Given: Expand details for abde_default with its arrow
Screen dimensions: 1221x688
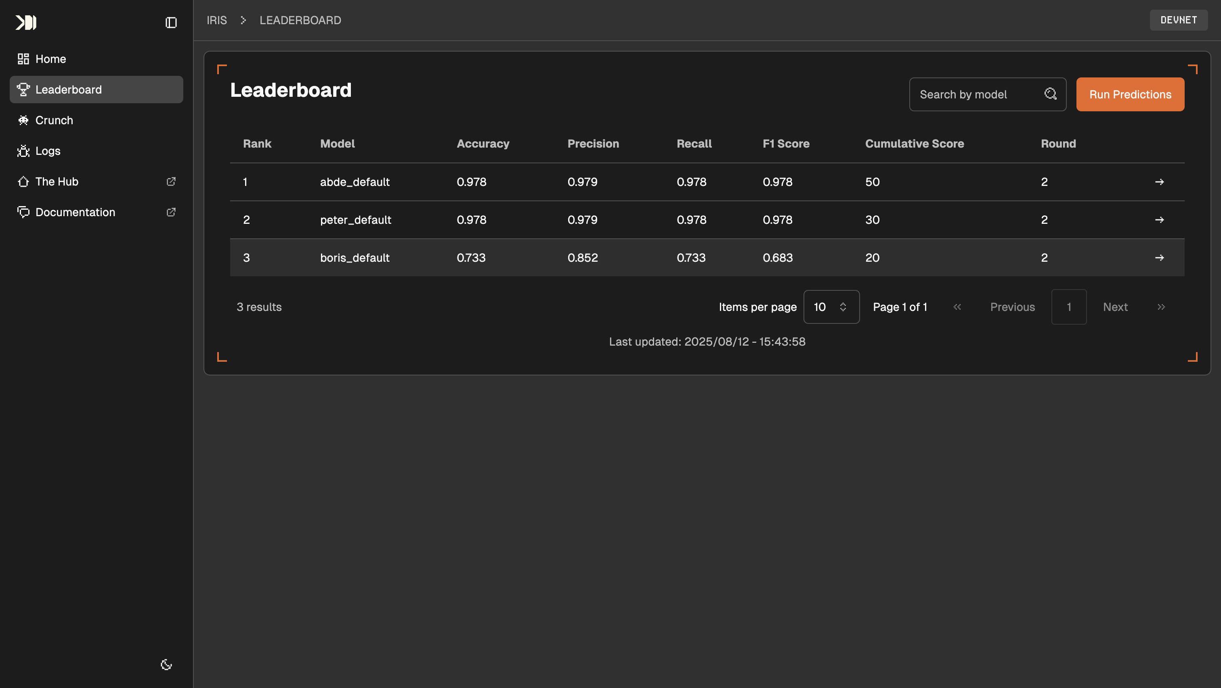Looking at the screenshot, I should pyautogui.click(x=1160, y=181).
